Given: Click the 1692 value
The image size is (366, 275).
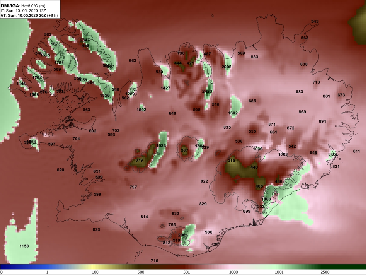Looking at the screenshot, I should (x=141, y=110).
